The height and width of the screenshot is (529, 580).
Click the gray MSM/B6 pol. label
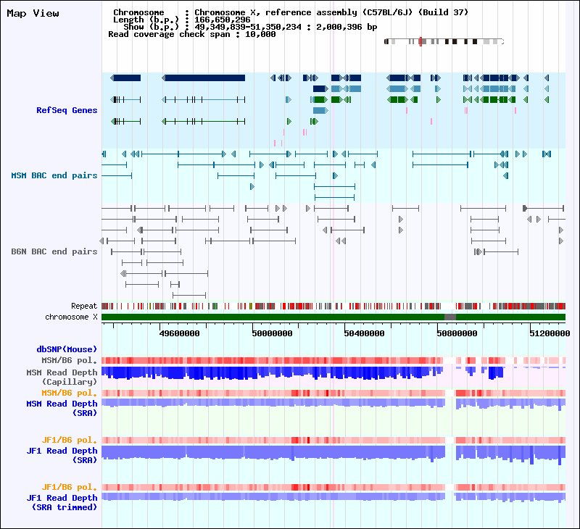(69, 360)
